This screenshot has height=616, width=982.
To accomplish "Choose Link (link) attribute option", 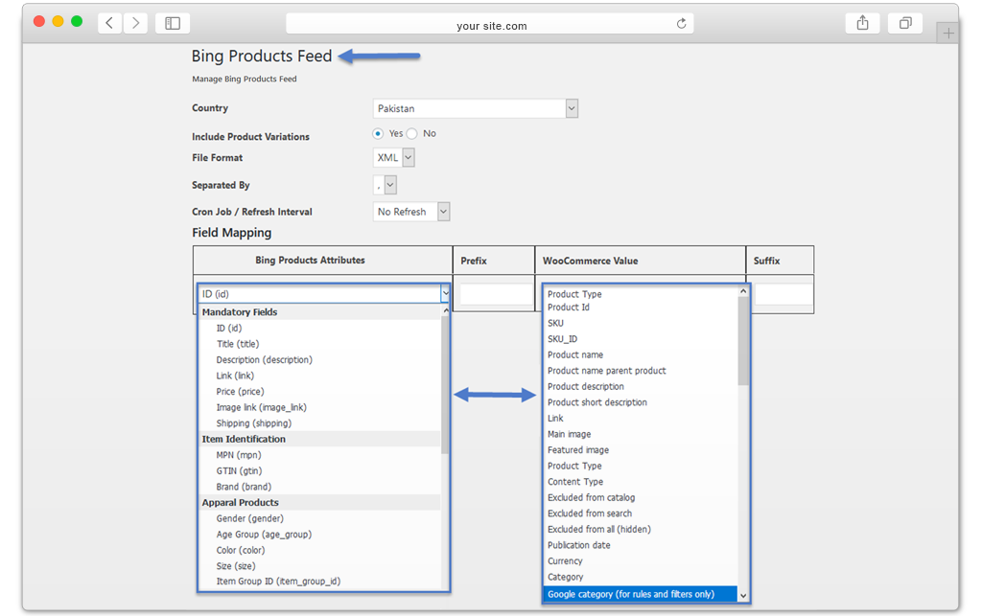I will [x=236, y=376].
